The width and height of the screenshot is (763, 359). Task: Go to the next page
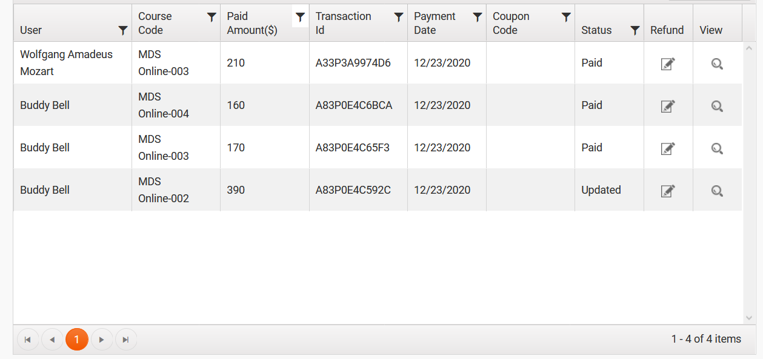pyautogui.click(x=102, y=340)
